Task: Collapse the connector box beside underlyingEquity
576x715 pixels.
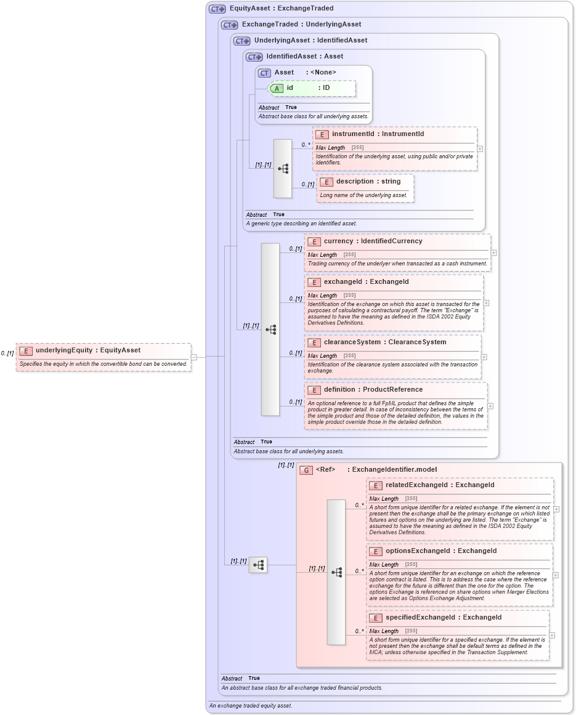Action: pyautogui.click(x=193, y=357)
